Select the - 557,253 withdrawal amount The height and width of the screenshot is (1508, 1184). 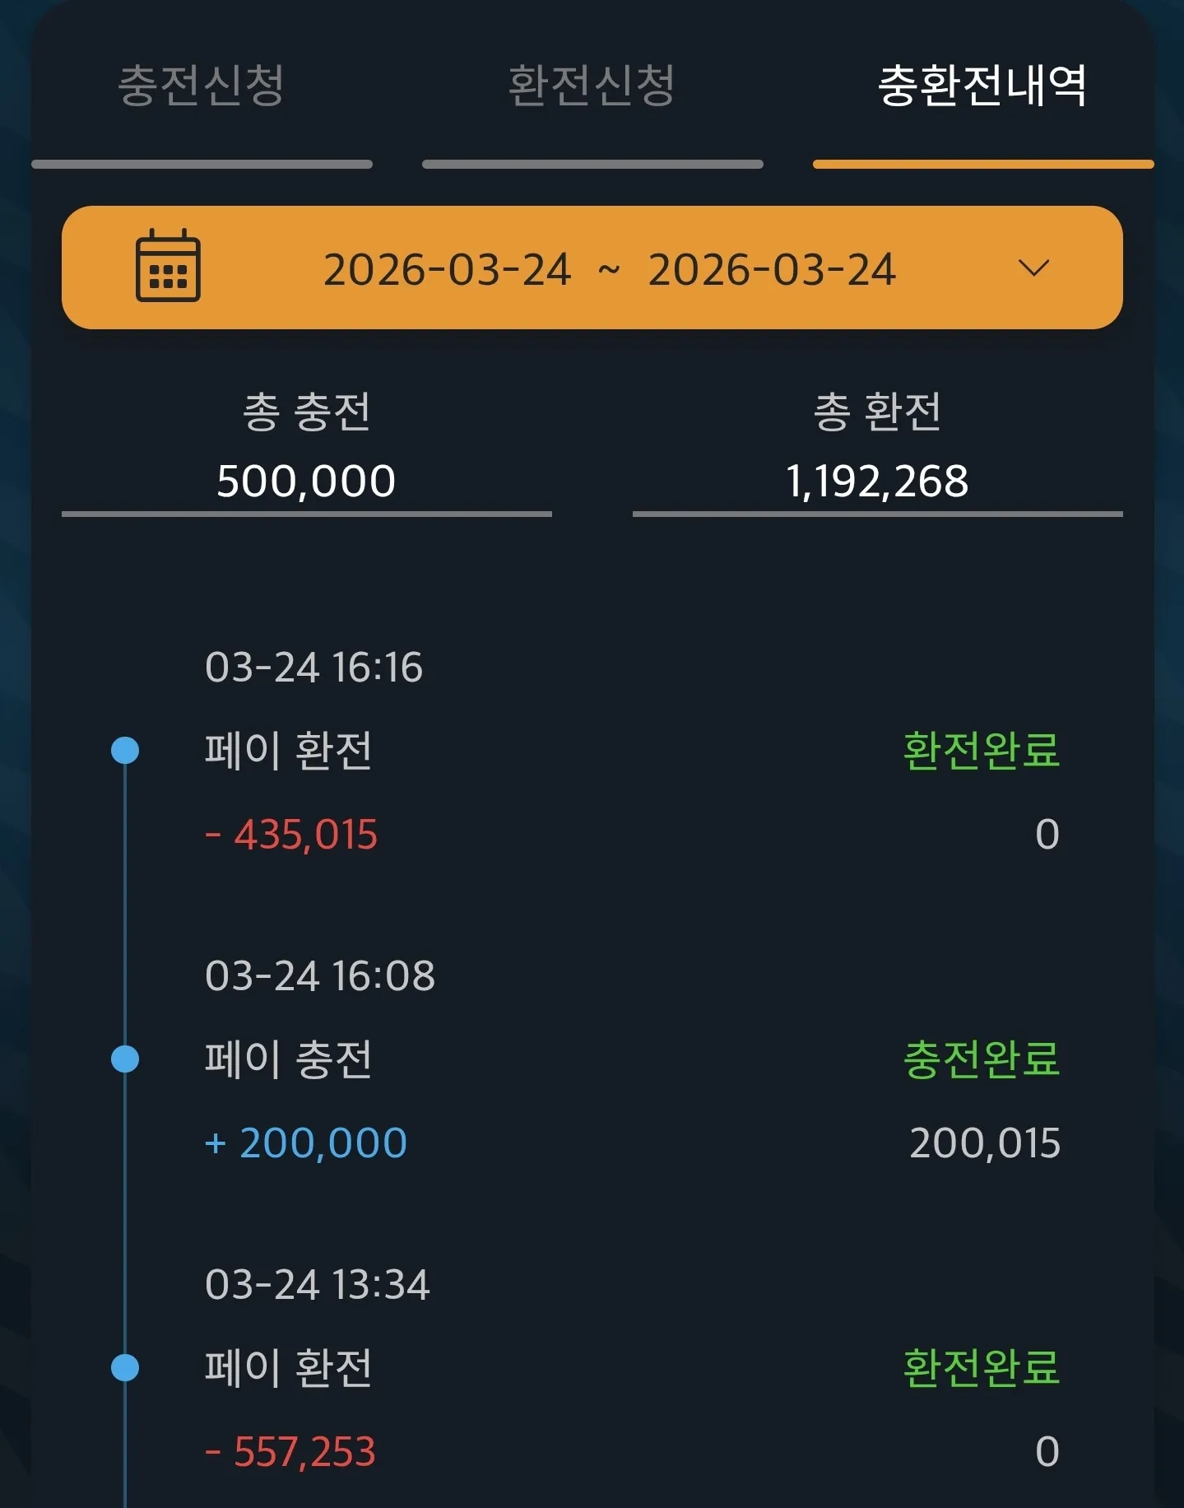point(290,1452)
